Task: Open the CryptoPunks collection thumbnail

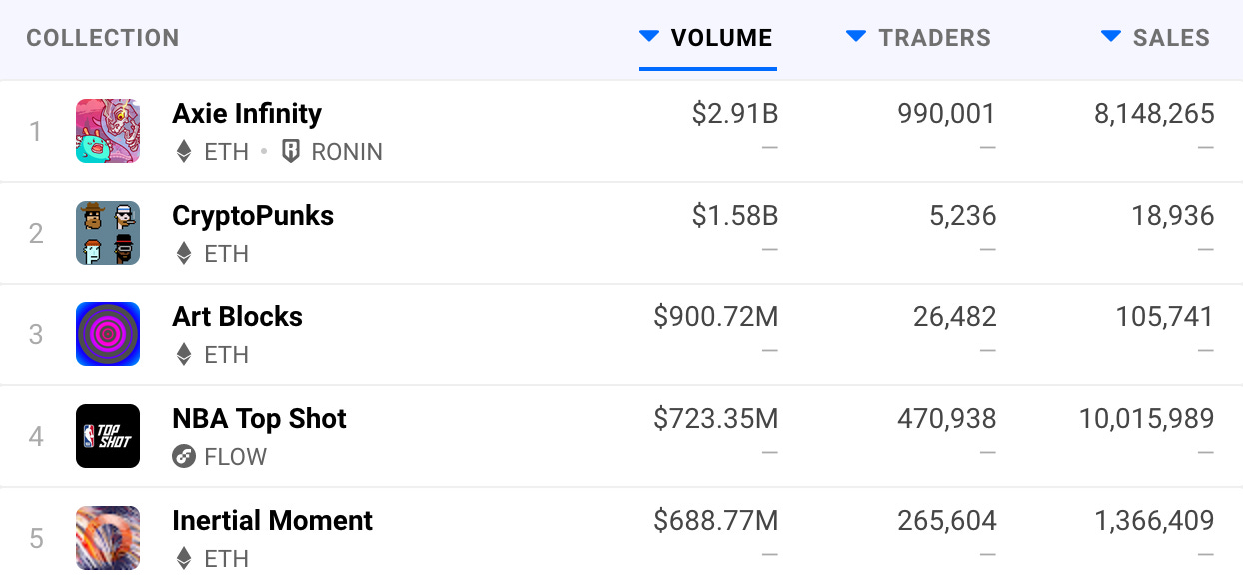Action: click(108, 233)
